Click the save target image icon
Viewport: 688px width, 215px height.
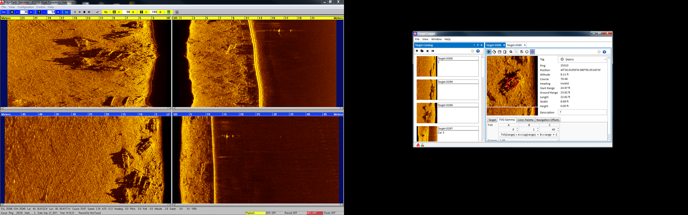(x=522, y=52)
